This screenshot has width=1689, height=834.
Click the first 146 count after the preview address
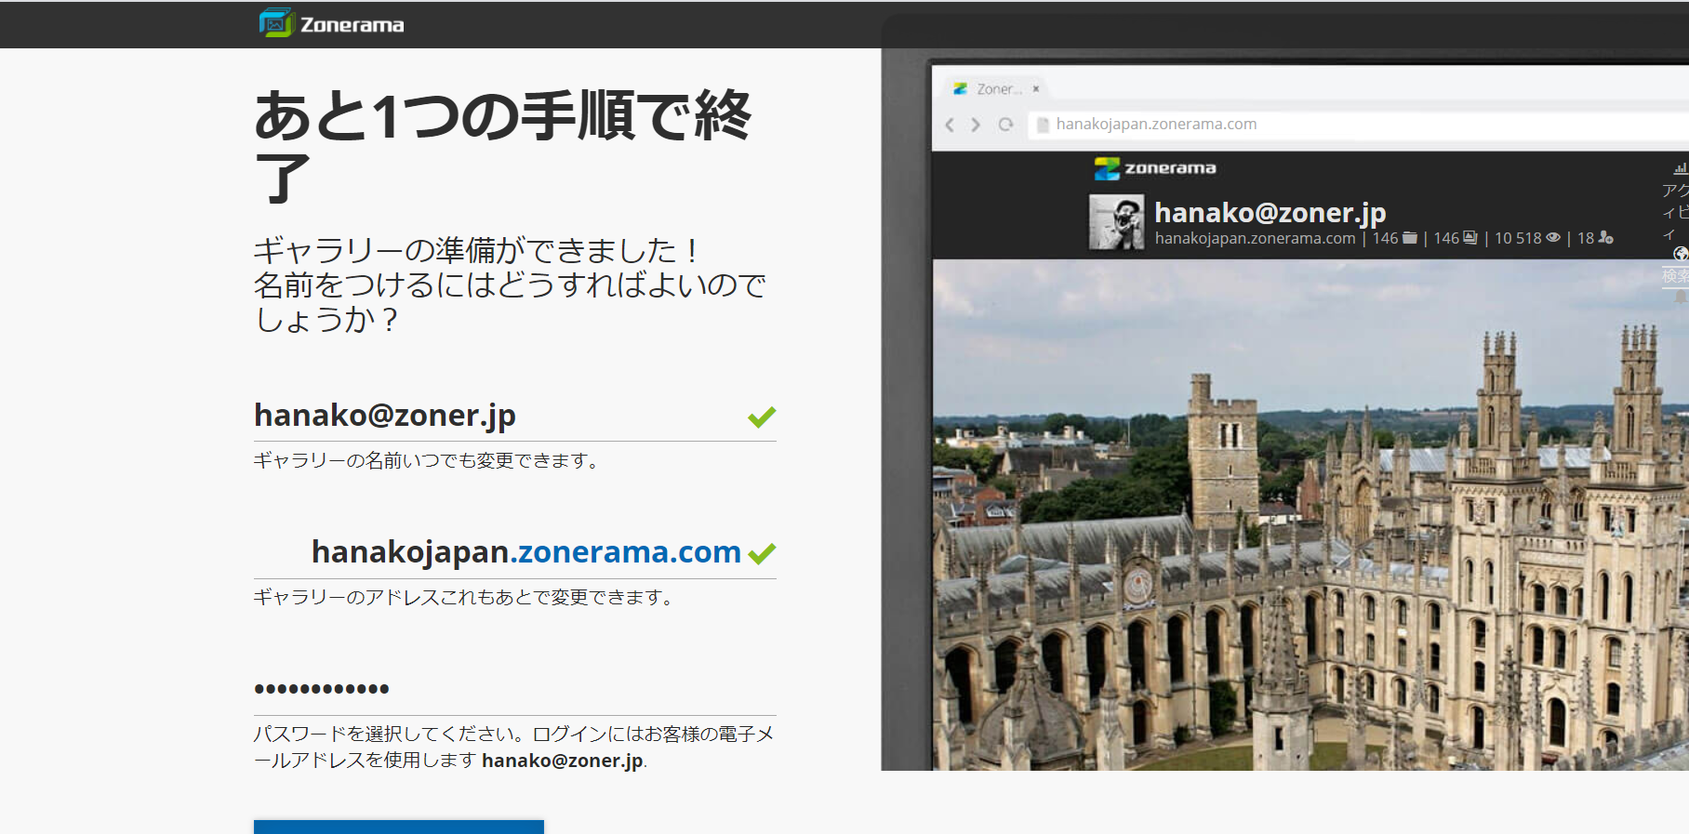1385,239
